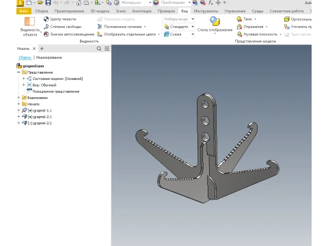
Task: Click the Undo arrow icon
Action: (56, 3)
